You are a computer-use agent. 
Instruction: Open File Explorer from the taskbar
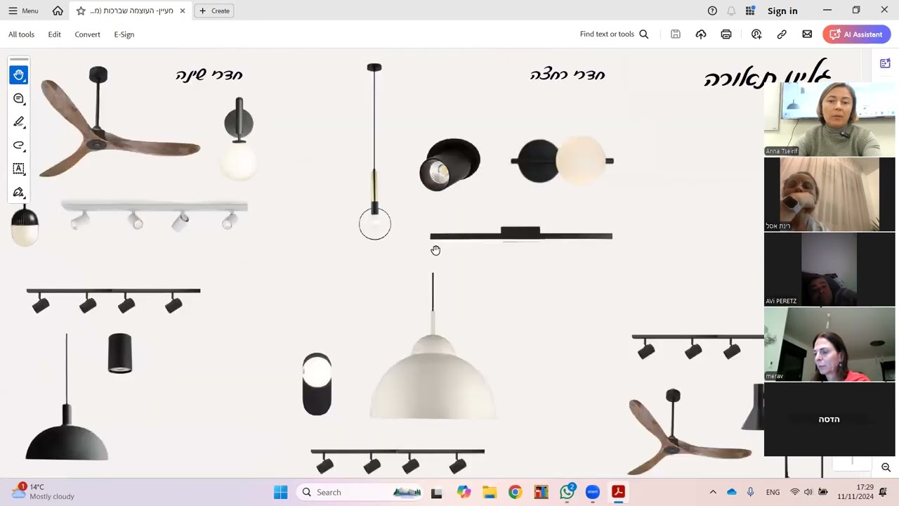489,492
